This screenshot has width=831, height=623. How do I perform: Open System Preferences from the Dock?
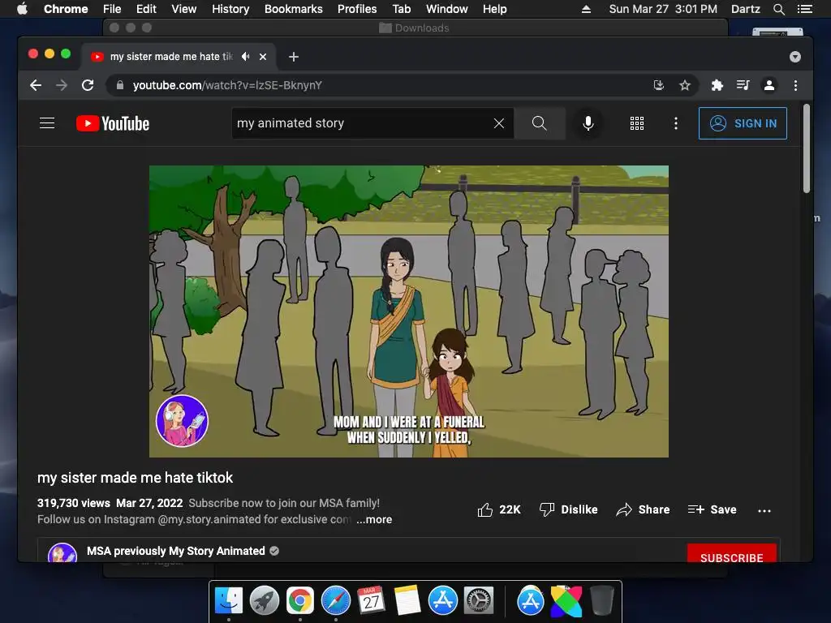point(479,601)
